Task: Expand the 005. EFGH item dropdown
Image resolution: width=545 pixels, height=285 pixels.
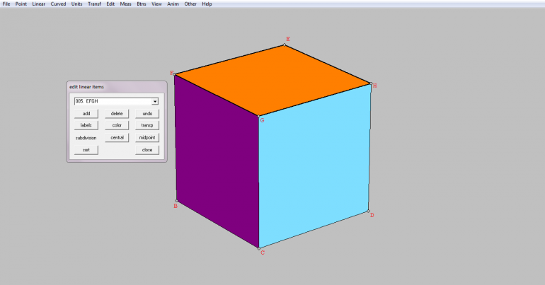Action: [x=155, y=101]
